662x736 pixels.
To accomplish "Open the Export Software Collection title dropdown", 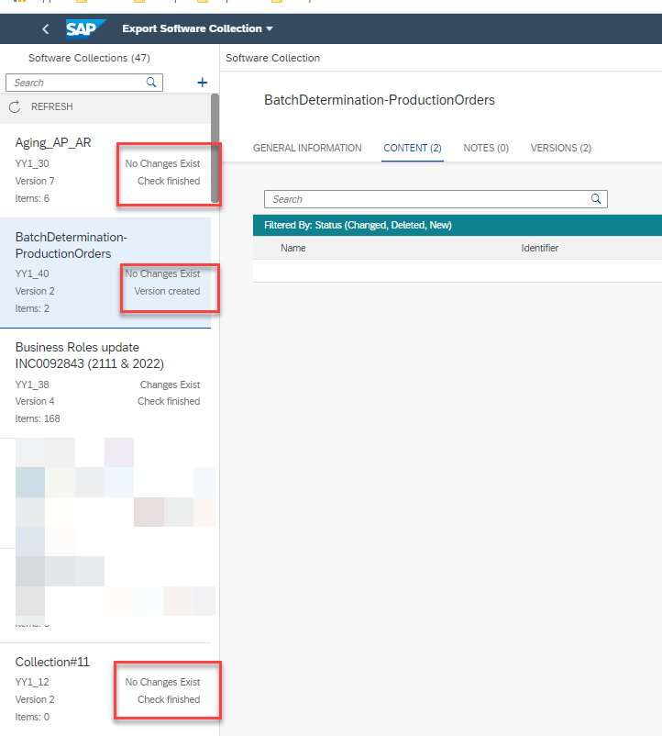I will 197,28.
